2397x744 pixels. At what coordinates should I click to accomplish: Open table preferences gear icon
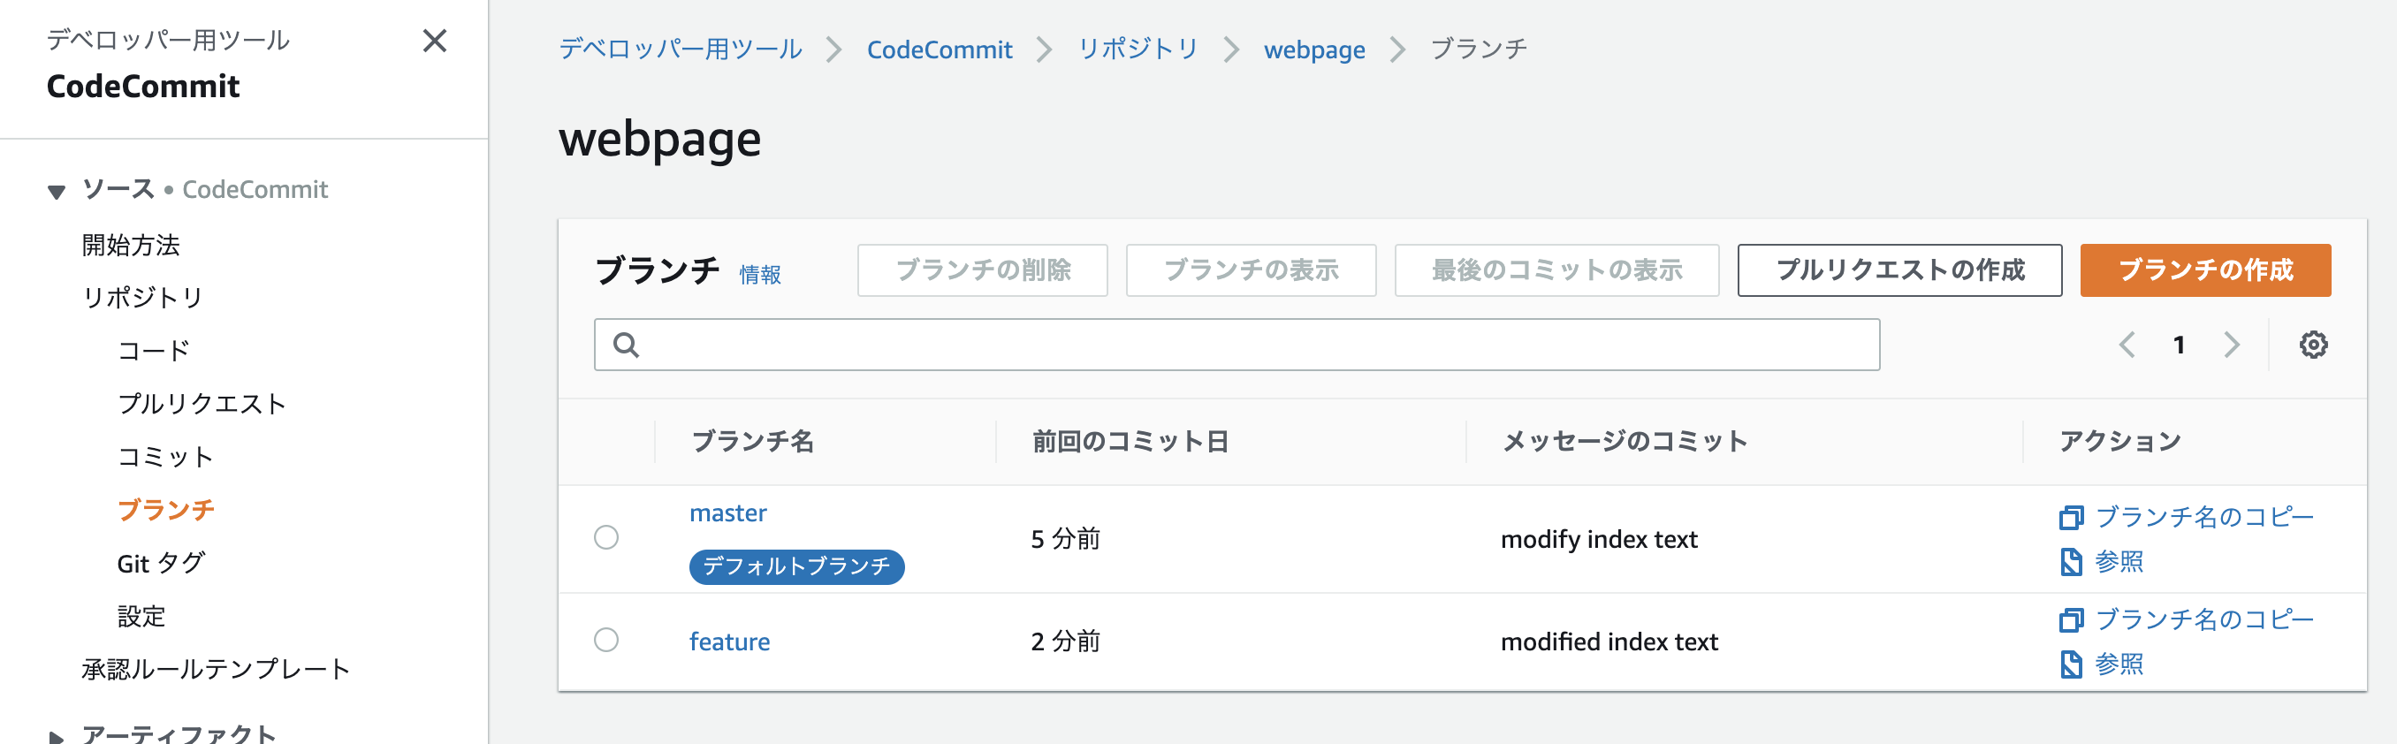pyautogui.click(x=2313, y=345)
